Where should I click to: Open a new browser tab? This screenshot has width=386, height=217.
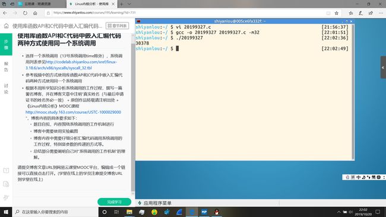122,4
